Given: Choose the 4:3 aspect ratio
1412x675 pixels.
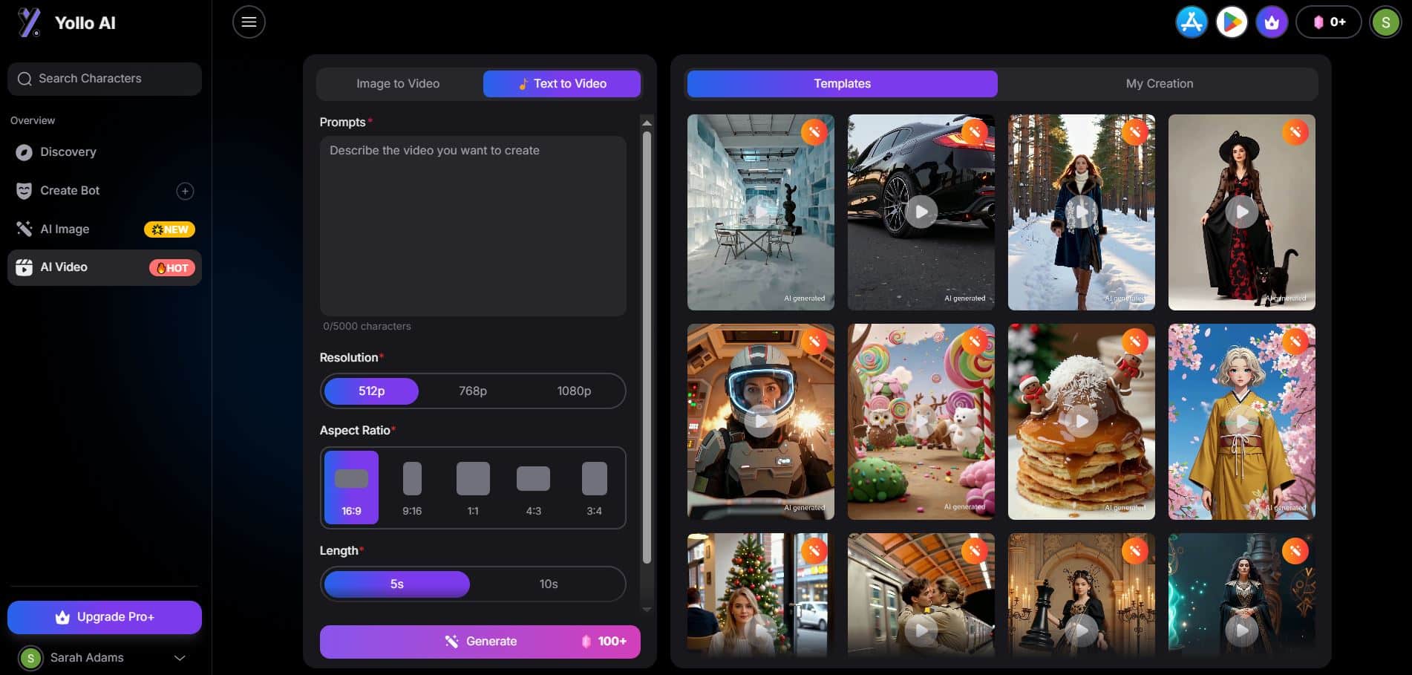Looking at the screenshot, I should pos(534,487).
